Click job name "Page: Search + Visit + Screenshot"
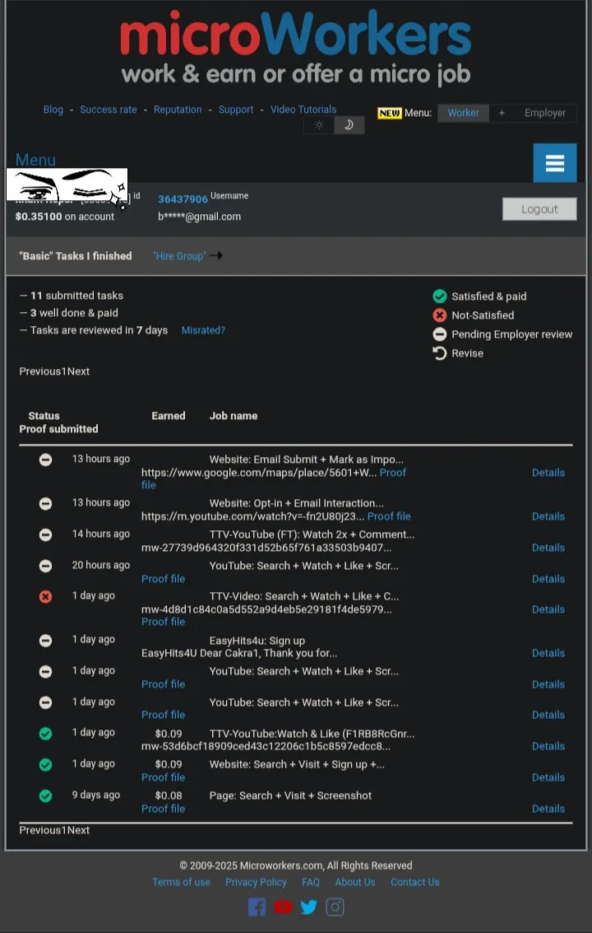This screenshot has height=933, width=592. click(x=290, y=795)
